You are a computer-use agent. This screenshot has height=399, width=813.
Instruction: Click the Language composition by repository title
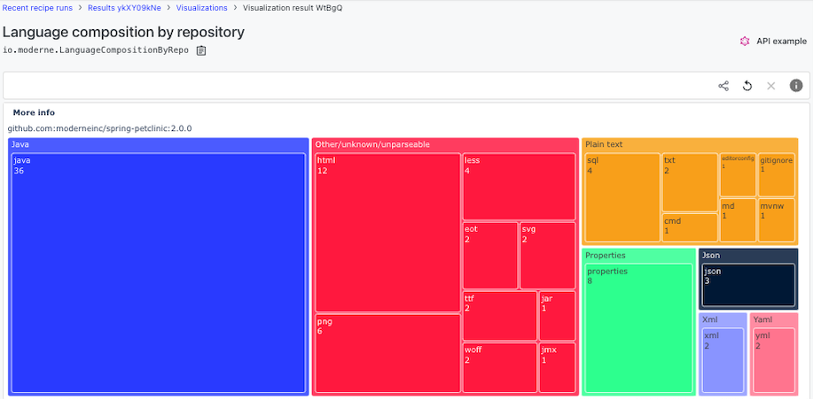tap(123, 32)
